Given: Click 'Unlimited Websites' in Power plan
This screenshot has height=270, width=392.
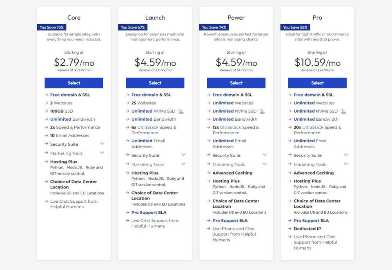Looking at the screenshot, I should point(233,103).
